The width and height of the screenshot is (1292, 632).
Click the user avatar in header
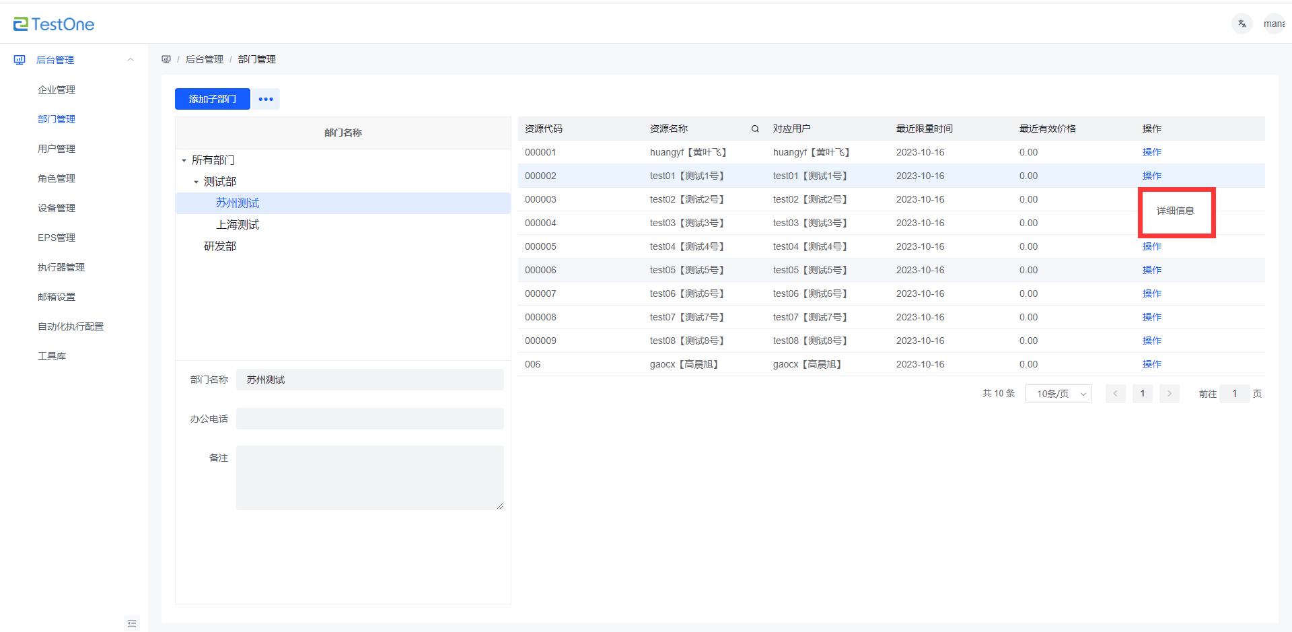[x=1274, y=24]
